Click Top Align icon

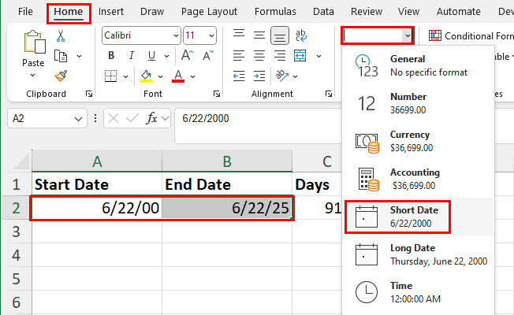tap(239, 34)
